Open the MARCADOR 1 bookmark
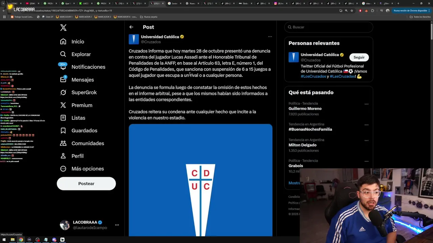Viewport: 433px width, 243px height. [64, 17]
